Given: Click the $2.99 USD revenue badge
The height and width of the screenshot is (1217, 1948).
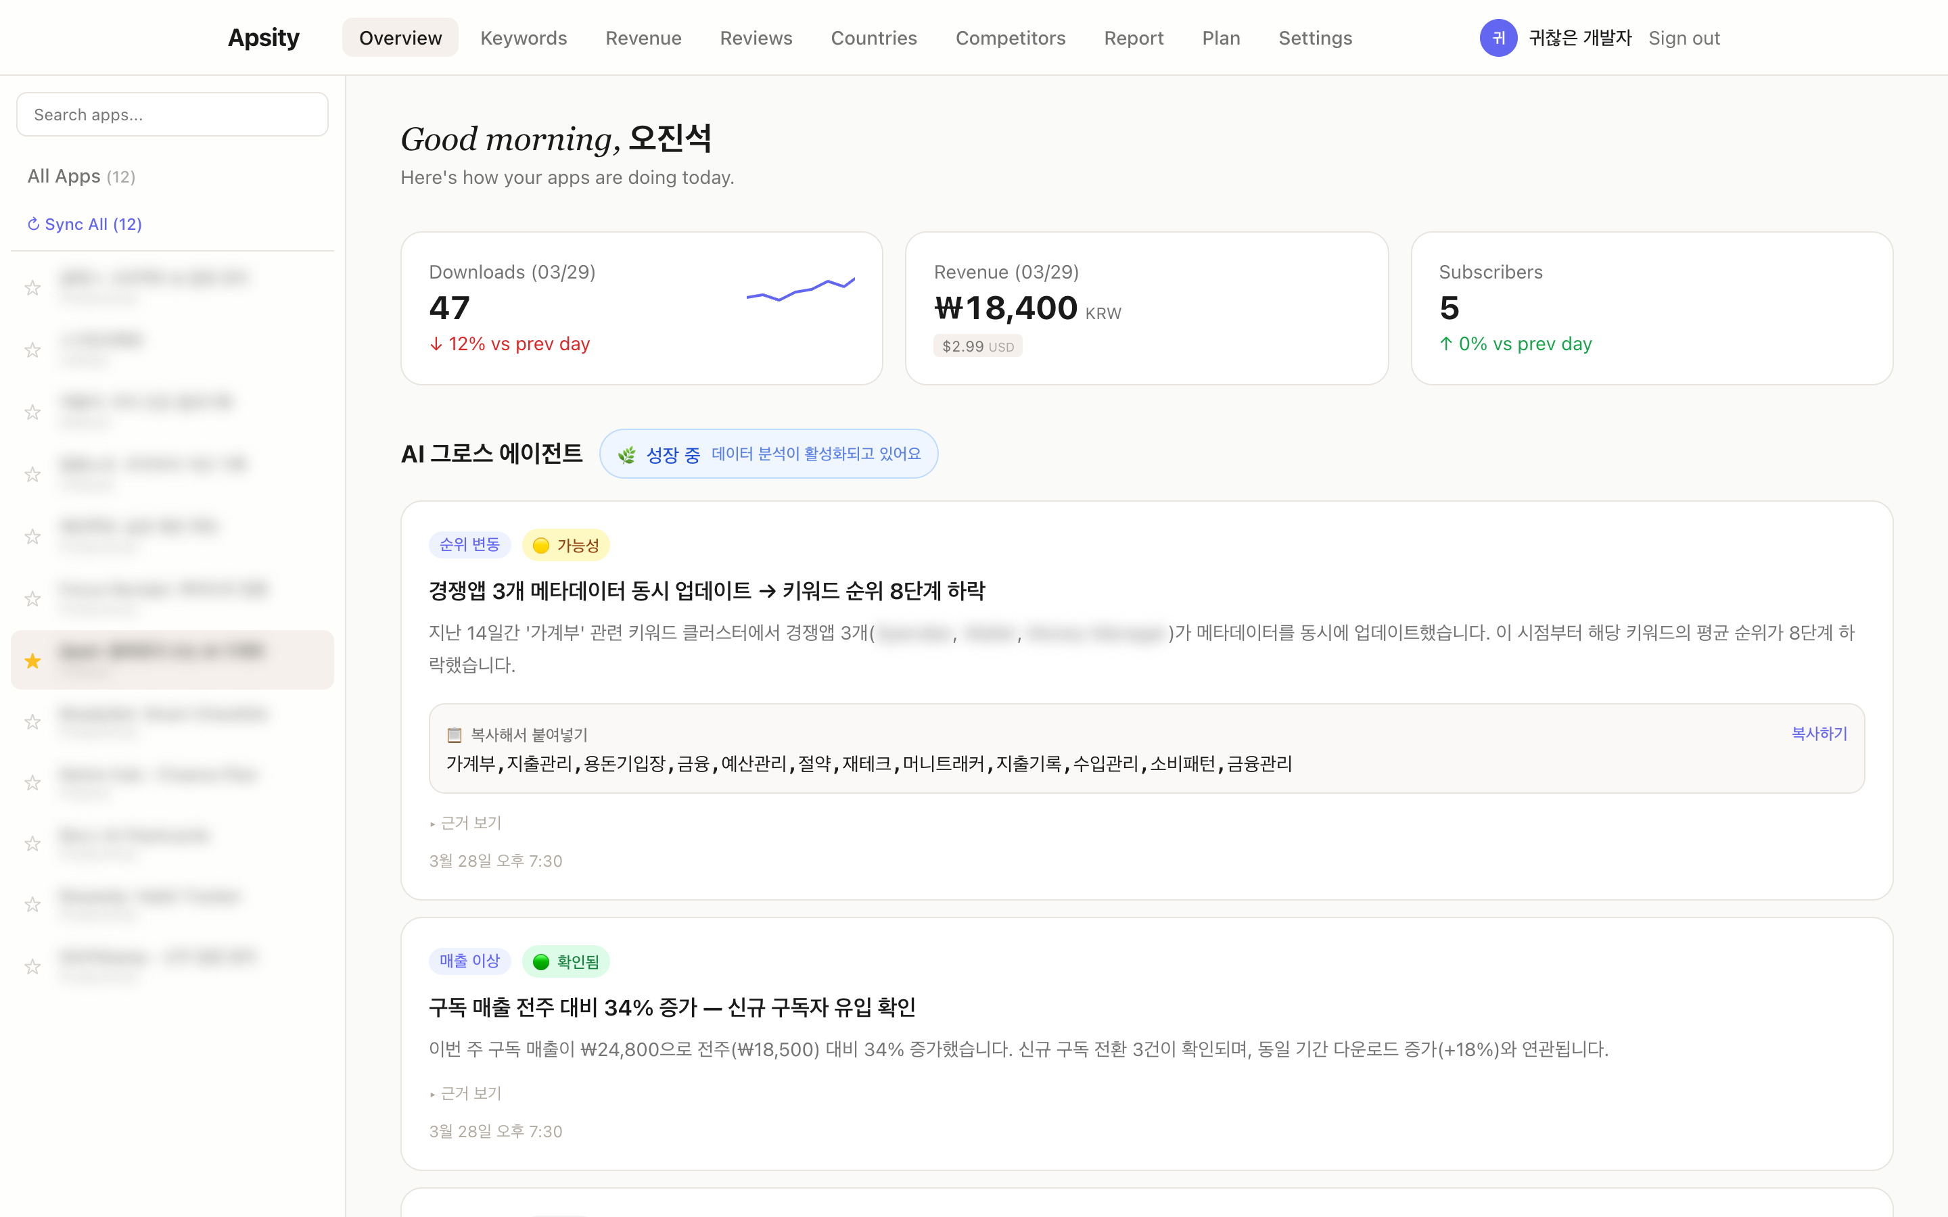Looking at the screenshot, I should tap(977, 346).
